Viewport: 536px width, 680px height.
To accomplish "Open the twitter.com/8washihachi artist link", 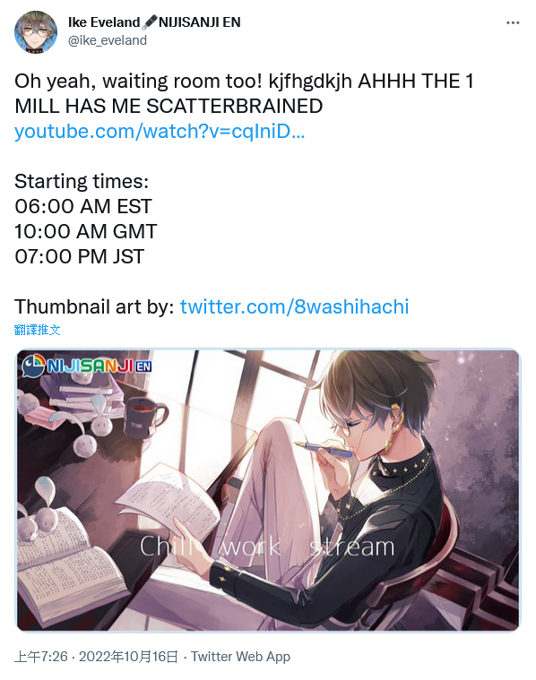I will tap(294, 306).
